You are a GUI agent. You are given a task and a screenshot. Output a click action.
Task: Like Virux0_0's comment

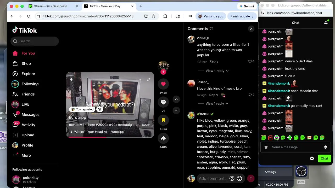tap(250, 61)
